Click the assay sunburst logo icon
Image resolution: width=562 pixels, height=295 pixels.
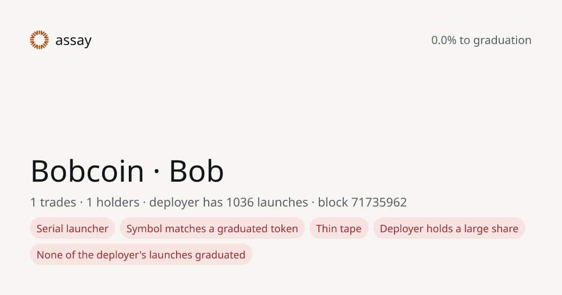39,40
